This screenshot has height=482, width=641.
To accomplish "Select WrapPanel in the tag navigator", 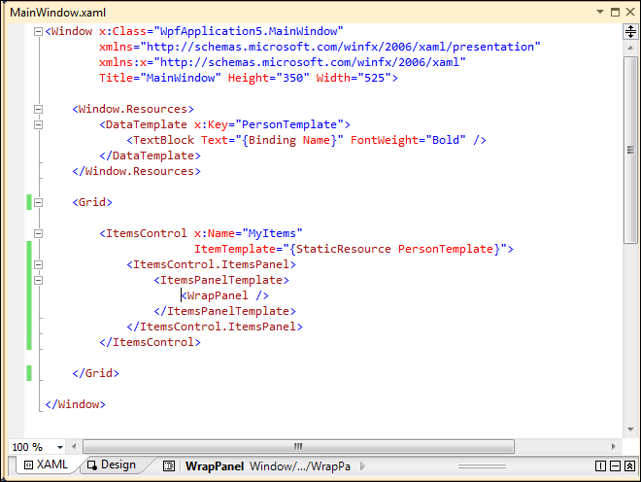I will [215, 466].
